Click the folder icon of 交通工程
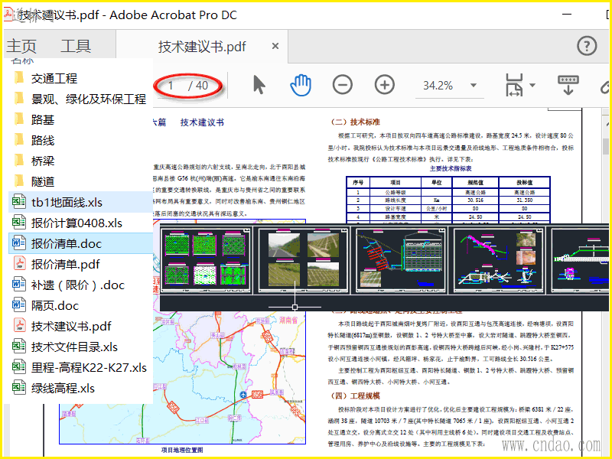Image resolution: width=612 pixels, height=459 pixels. (x=18, y=78)
